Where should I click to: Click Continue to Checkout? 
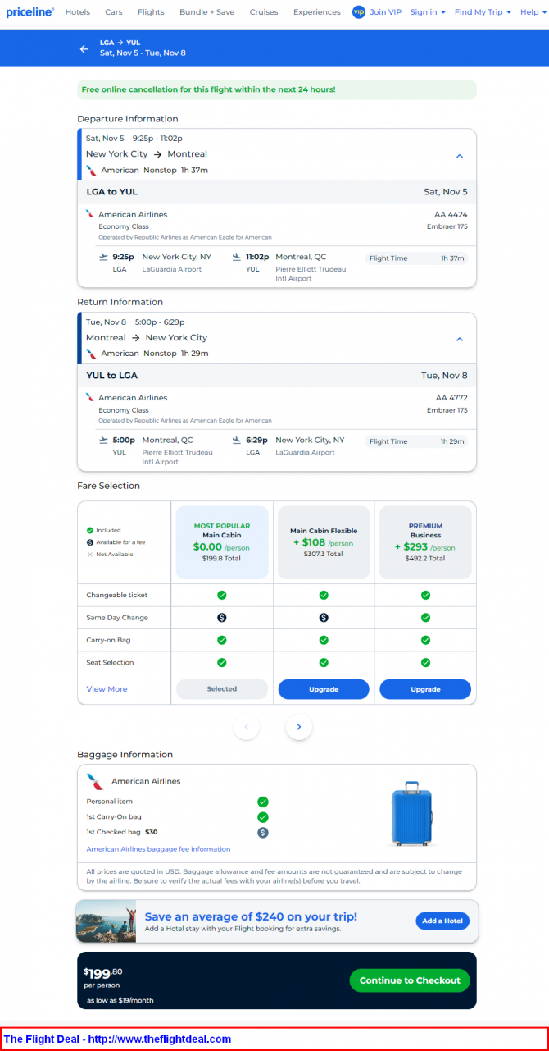410,980
